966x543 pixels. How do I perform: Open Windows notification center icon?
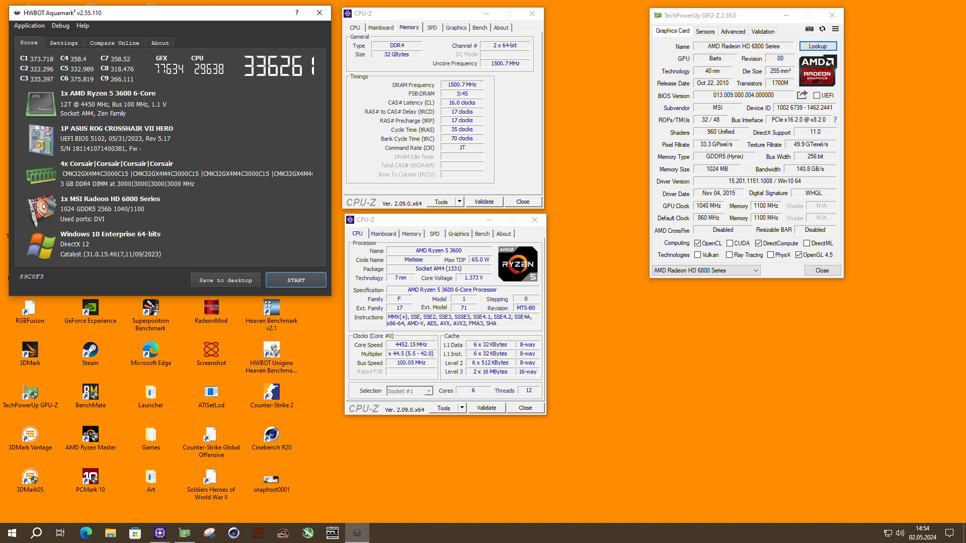949,533
